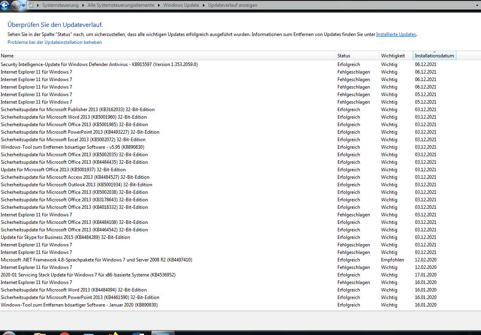Select the Office 2013 KB4484108 update row
The image size is (481, 335).
240,222
